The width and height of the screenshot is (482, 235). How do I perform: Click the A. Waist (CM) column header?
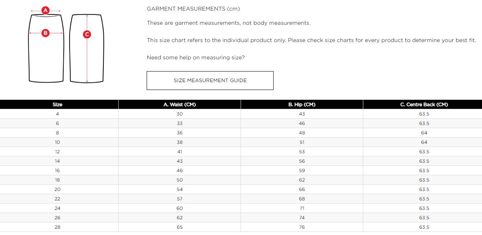(180, 105)
